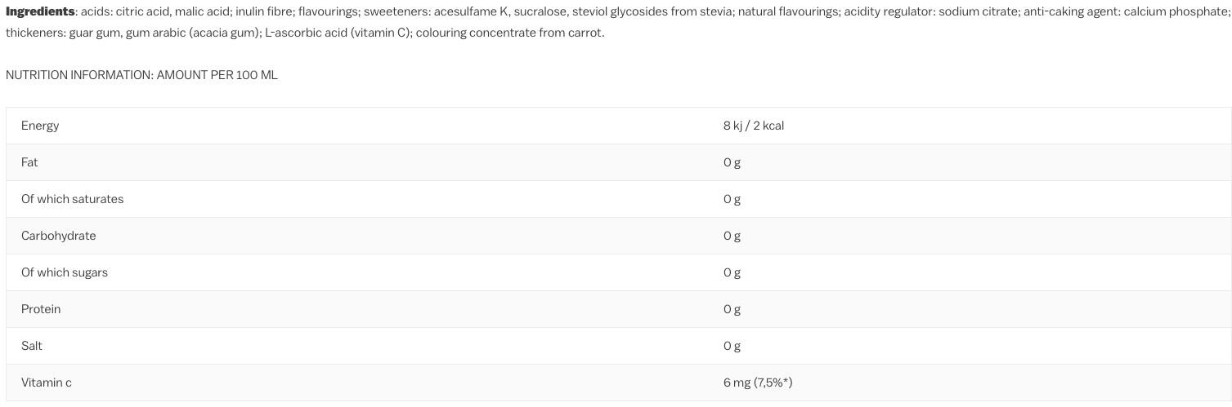The height and width of the screenshot is (407, 1232).
Task: Click the Salt row label
Action: [x=32, y=346]
